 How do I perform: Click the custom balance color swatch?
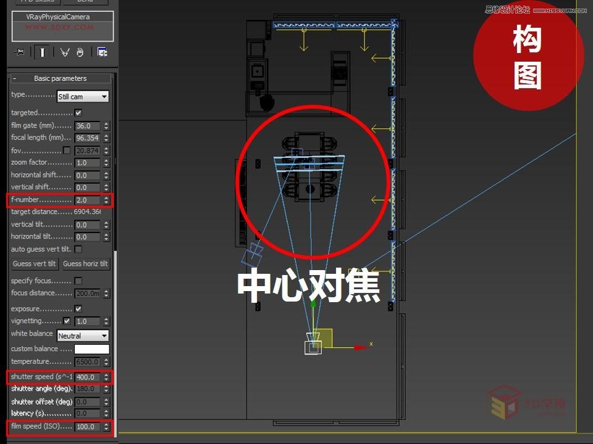[91, 348]
